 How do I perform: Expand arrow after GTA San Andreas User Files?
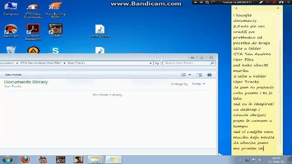(x=64, y=63)
